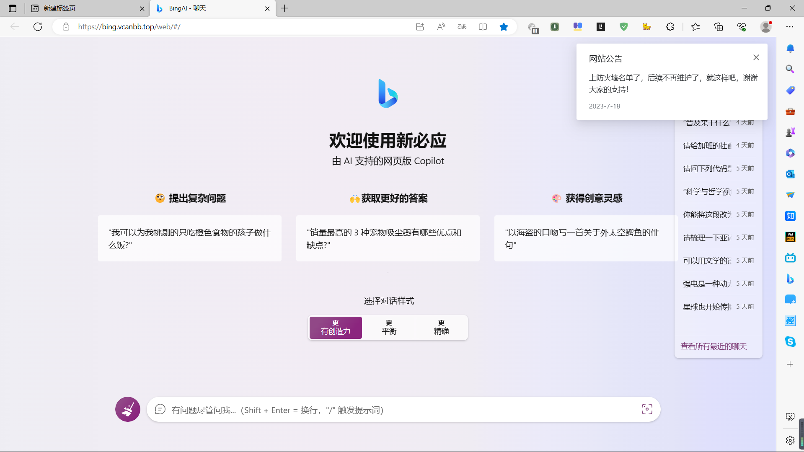Open the Extensions puzzle icon

pyautogui.click(x=670, y=27)
